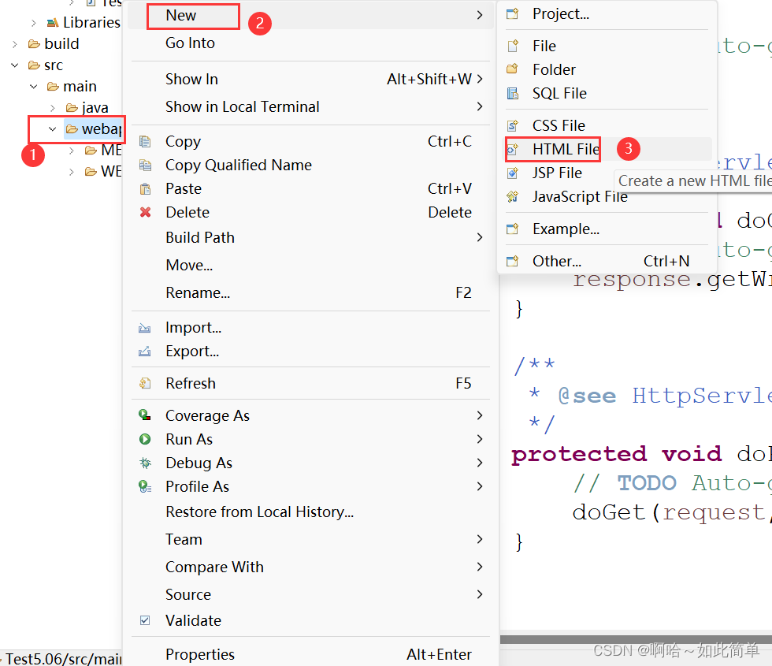This screenshot has width=772, height=666.
Task: Expand the Team submenu arrow
Action: click(480, 539)
